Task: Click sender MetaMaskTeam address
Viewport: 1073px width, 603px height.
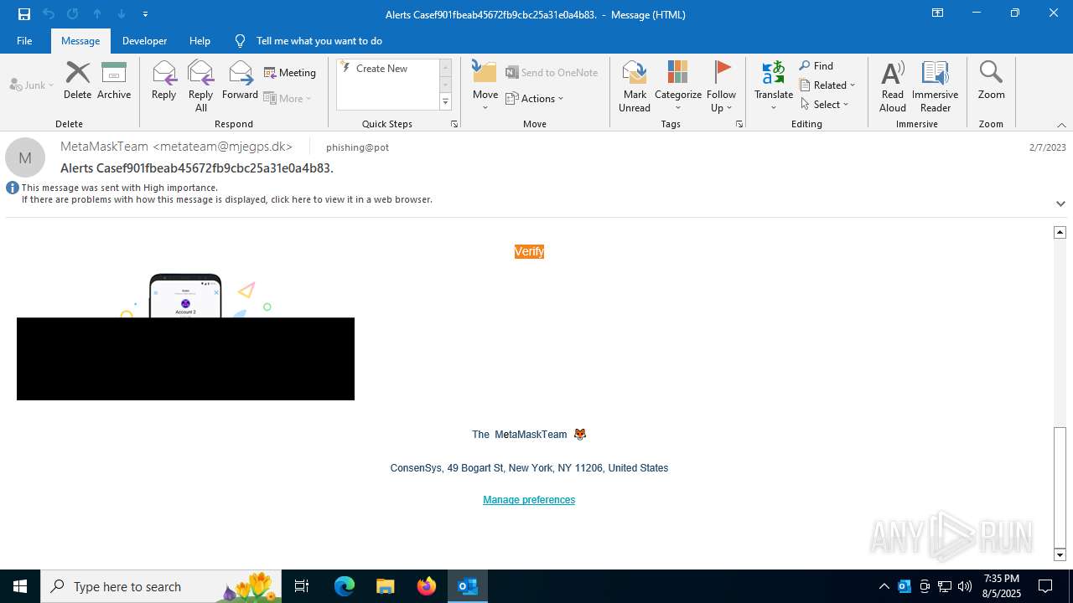Action: pyautogui.click(x=176, y=147)
